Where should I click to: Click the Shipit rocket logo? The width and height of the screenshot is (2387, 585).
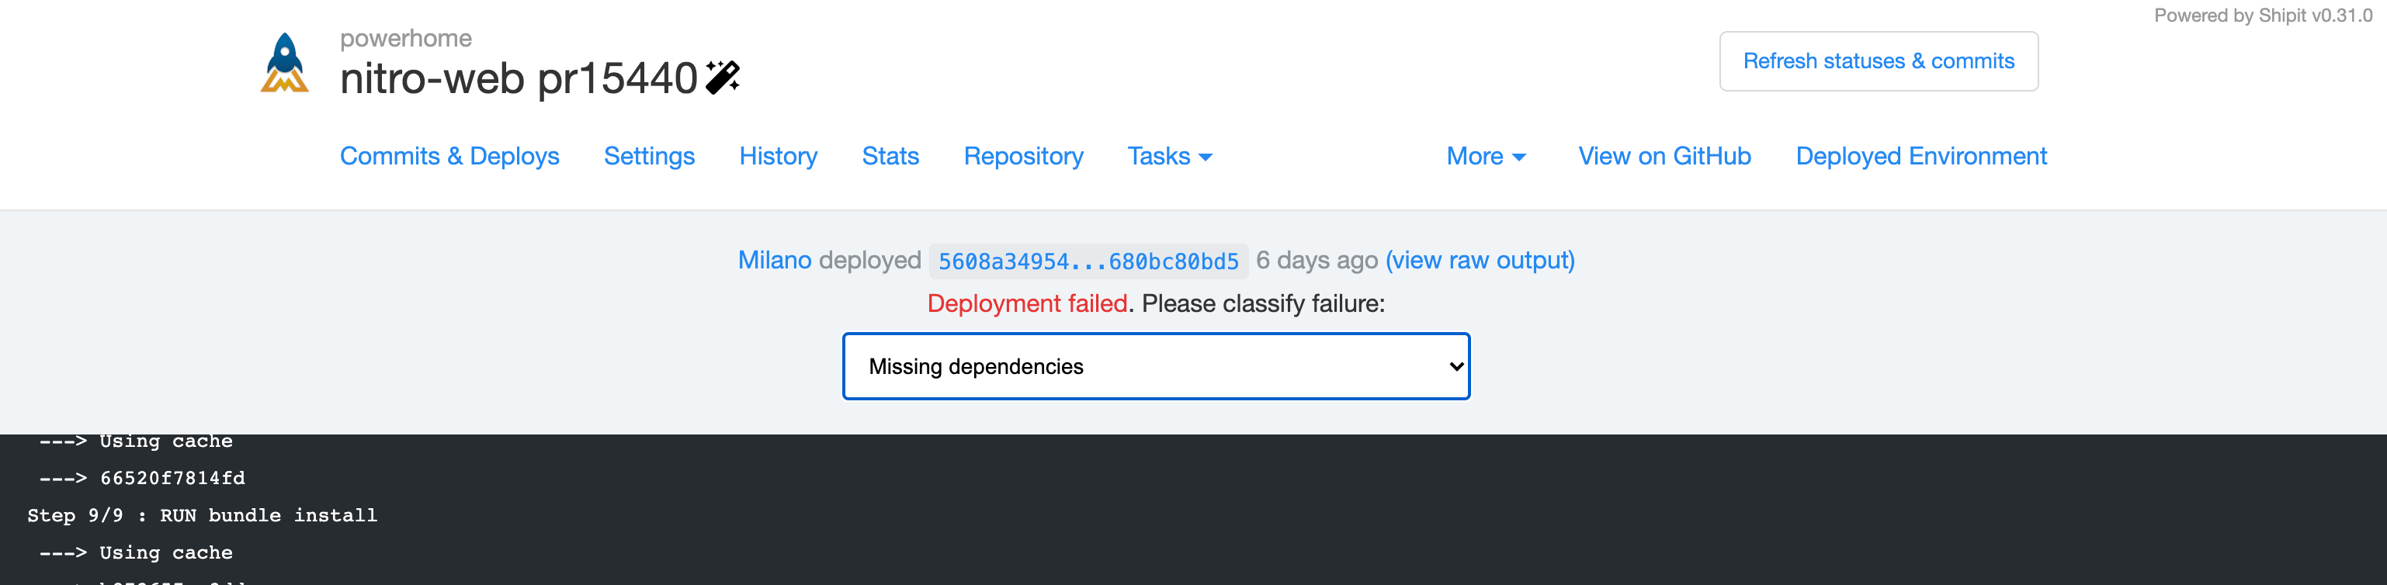(286, 65)
